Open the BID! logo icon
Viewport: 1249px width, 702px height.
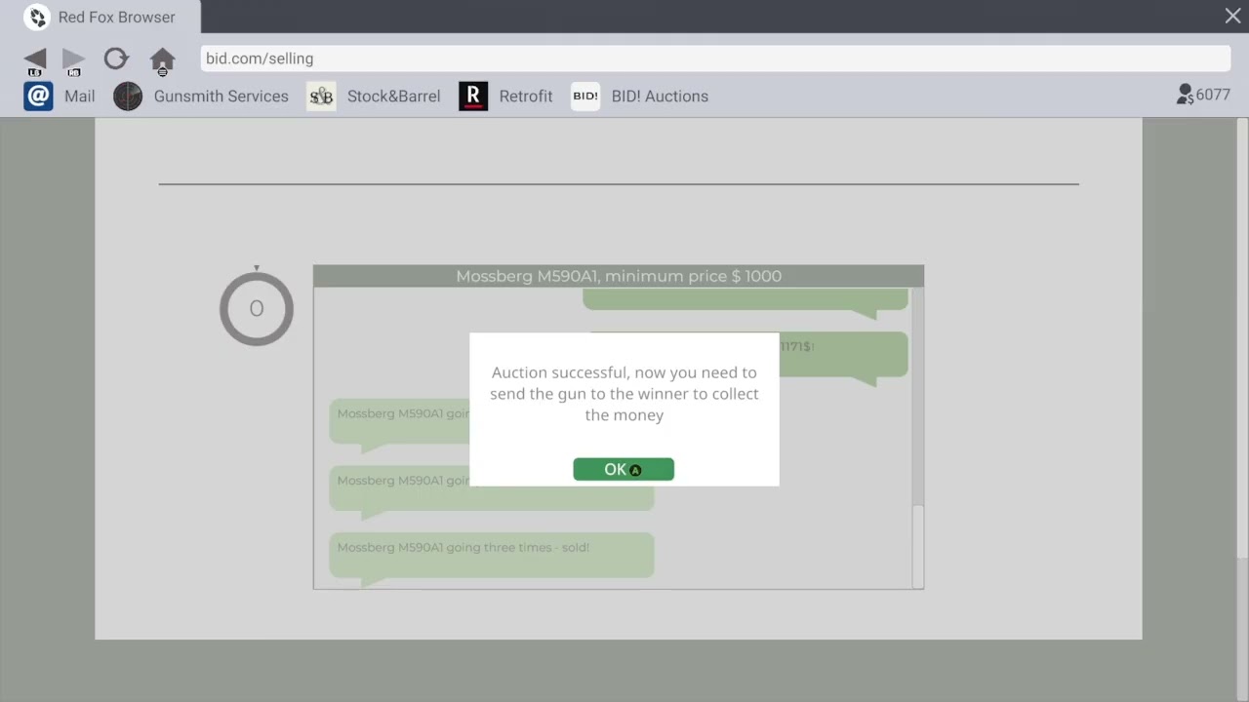585,96
